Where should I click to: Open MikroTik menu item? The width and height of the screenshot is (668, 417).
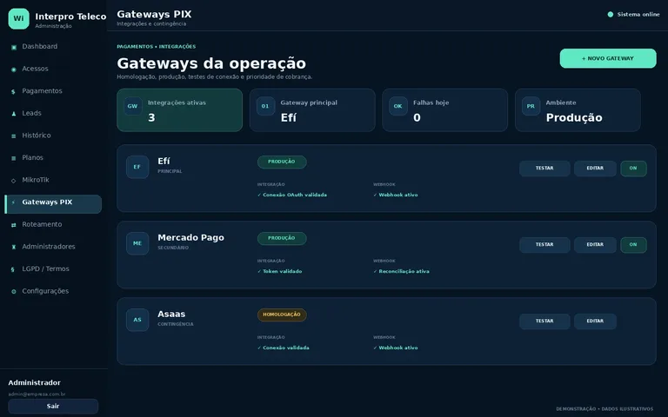click(x=53, y=180)
